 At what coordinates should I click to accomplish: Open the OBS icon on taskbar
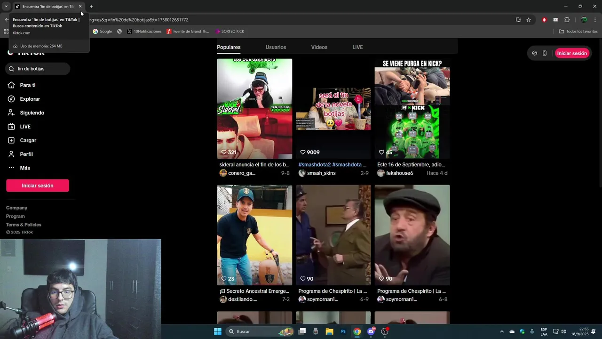[385, 331]
